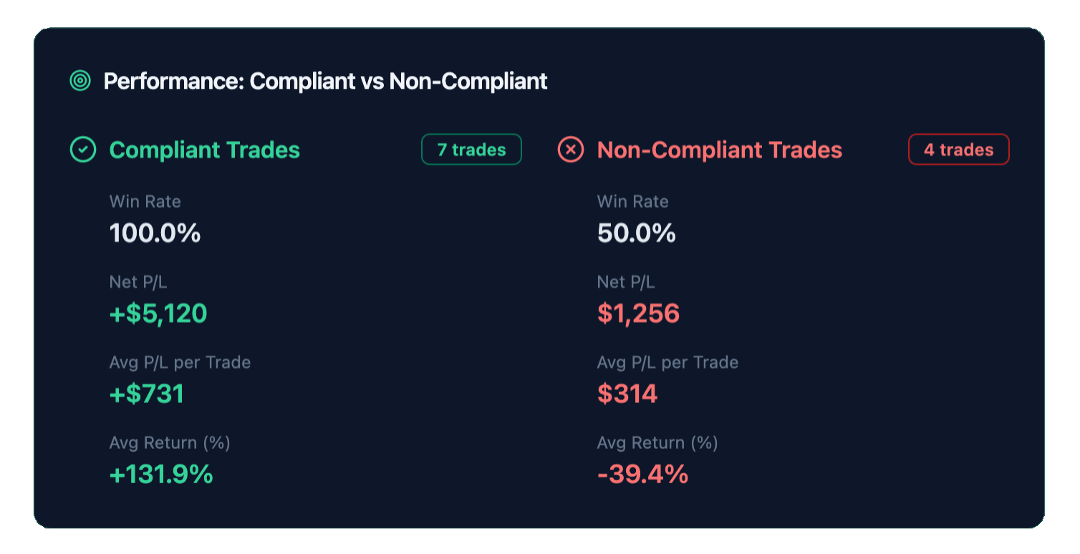The height and width of the screenshot is (554, 1080).
Task: Click the Compliant Trades heading
Action: 204,150
